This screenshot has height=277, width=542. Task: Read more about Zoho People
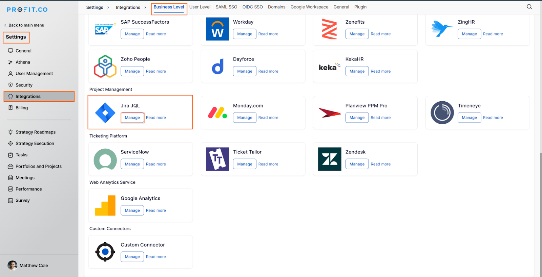pos(156,71)
